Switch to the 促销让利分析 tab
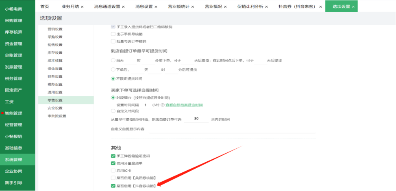 click(250, 7)
